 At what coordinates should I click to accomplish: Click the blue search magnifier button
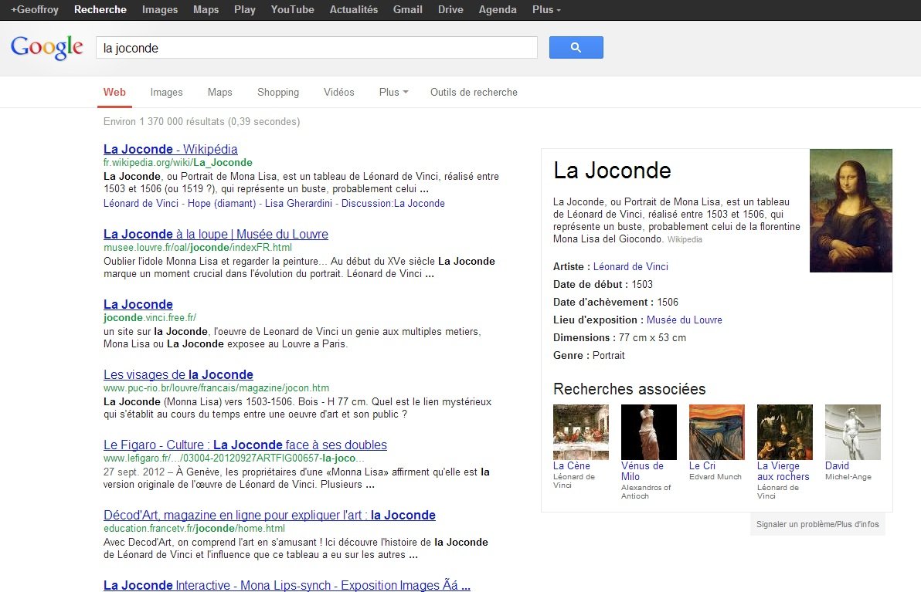point(576,48)
